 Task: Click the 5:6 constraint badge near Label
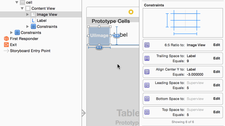click(x=117, y=36)
